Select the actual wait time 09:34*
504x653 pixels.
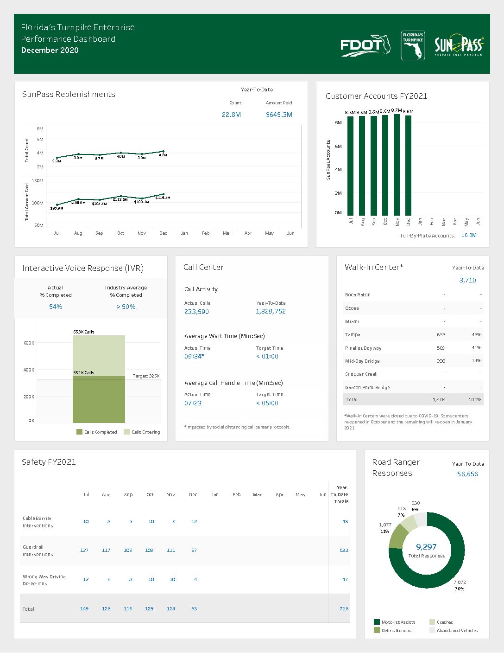(194, 356)
